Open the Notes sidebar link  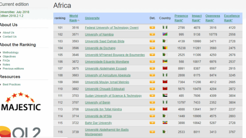click(x=6, y=64)
